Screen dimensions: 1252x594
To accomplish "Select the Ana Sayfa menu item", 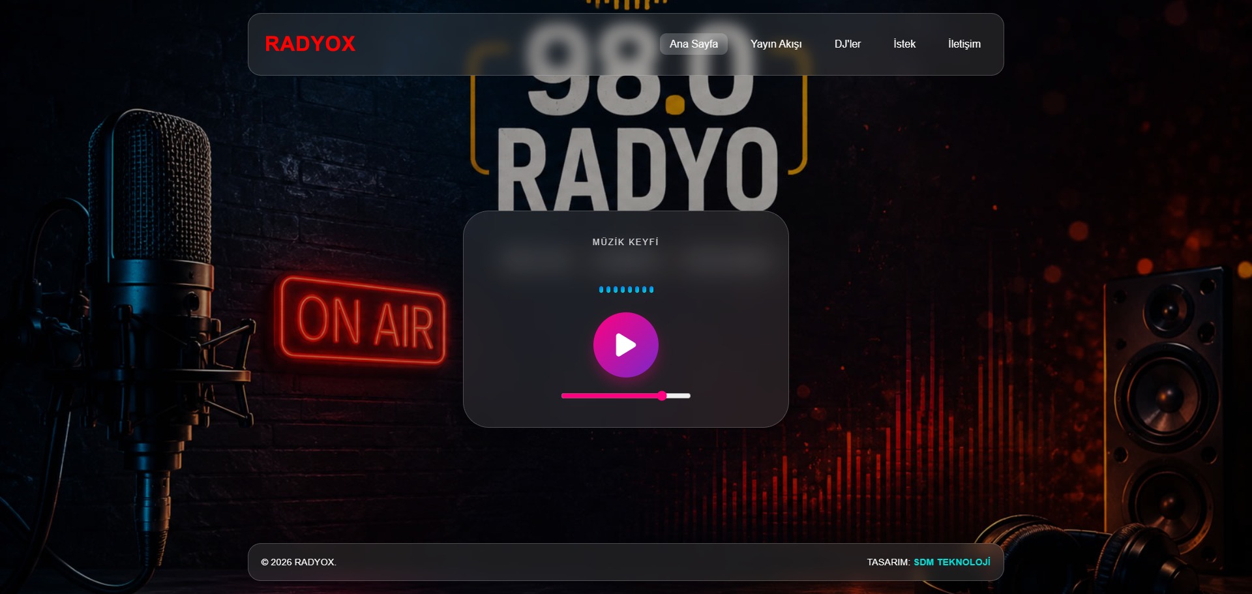I will click(x=693, y=44).
